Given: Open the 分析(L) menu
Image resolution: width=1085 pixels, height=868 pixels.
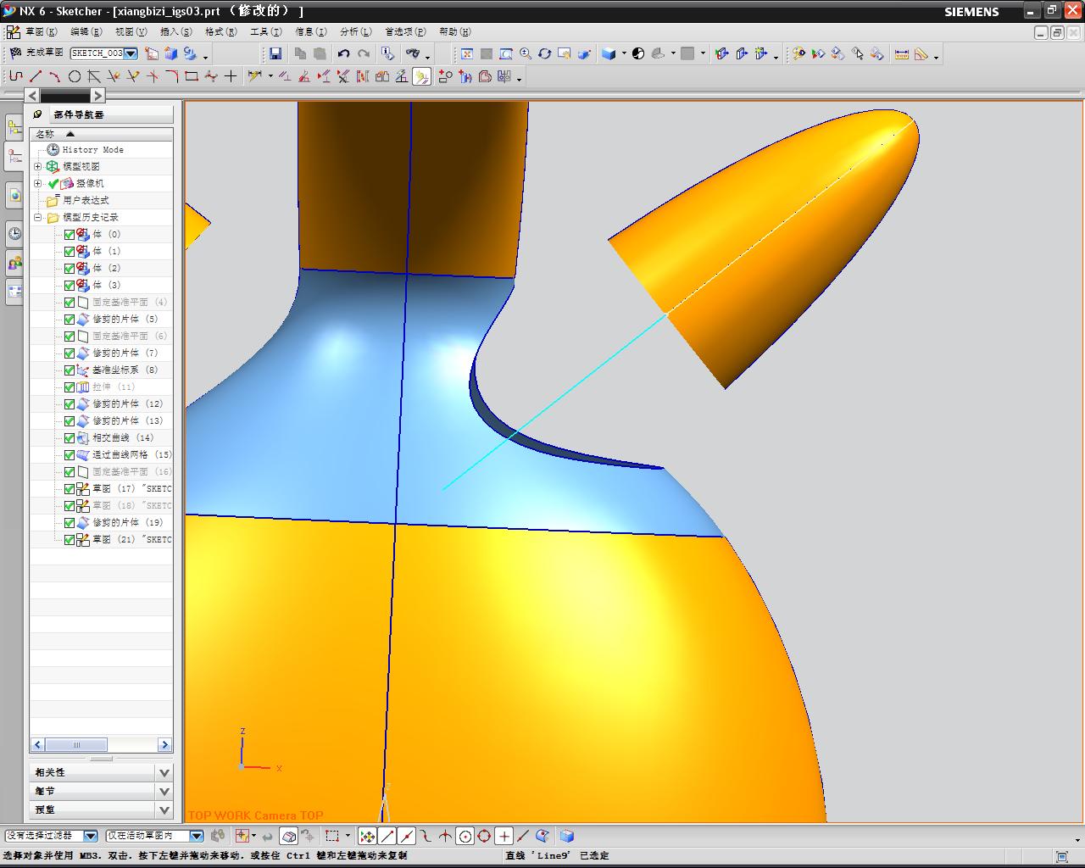Looking at the screenshot, I should [x=355, y=31].
